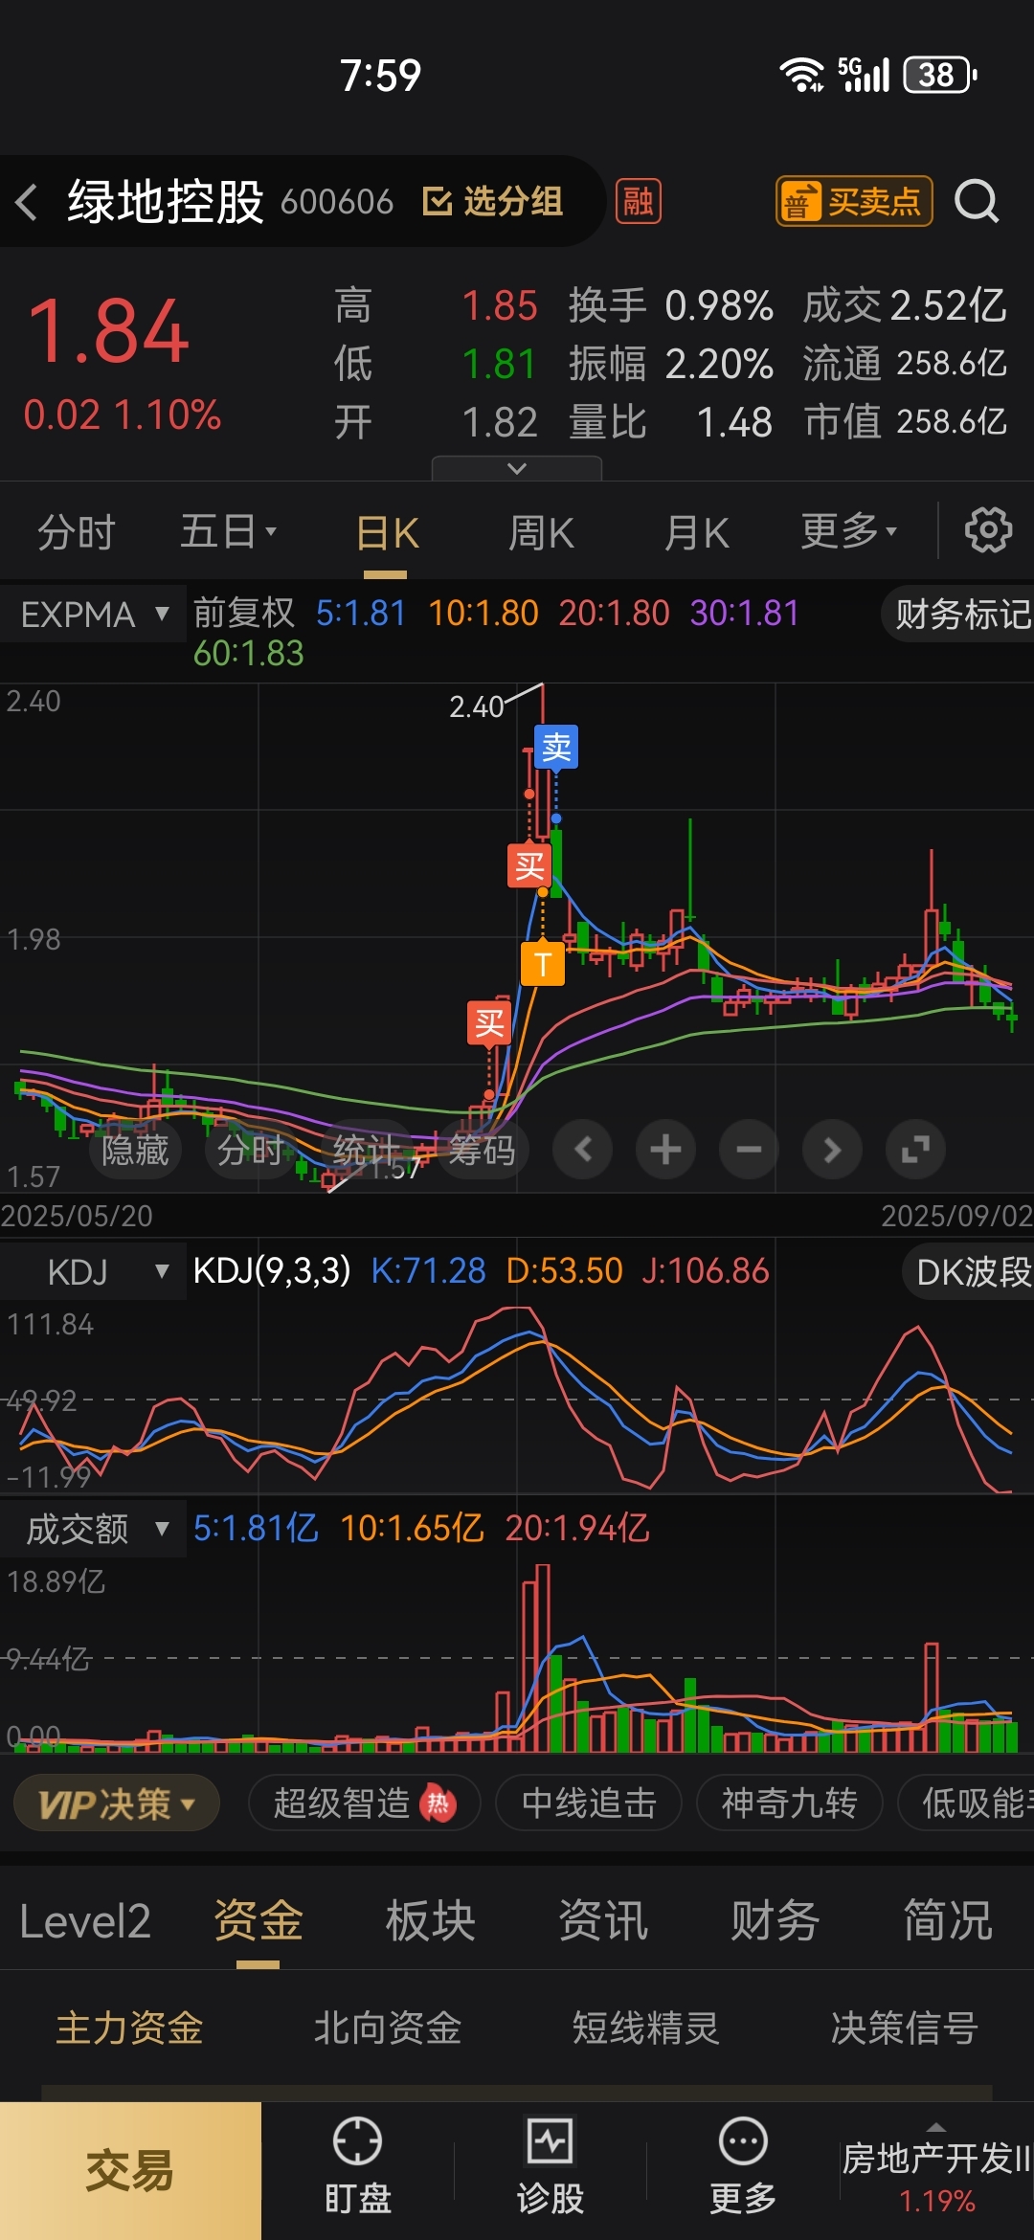Switch to 月K monthly chart
The height and width of the screenshot is (2240, 1034).
tap(697, 533)
